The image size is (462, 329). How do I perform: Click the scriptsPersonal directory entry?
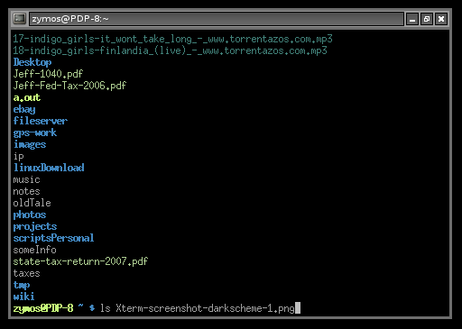click(53, 238)
